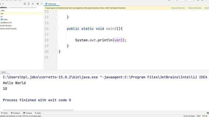Screen dimensions: 209x117
Task: Open Project panel settings gear
Action: (x=38, y=4)
